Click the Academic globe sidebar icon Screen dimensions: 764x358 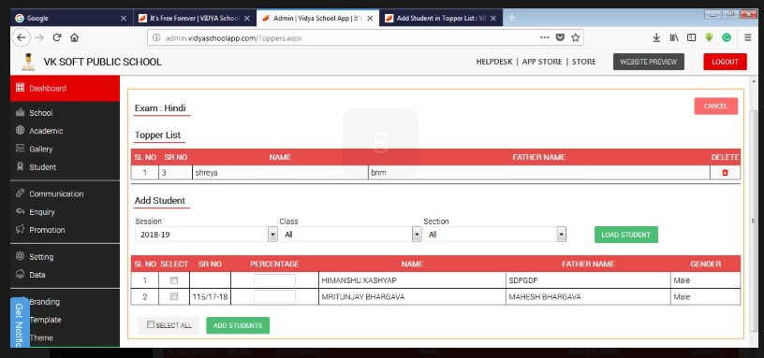[20, 130]
